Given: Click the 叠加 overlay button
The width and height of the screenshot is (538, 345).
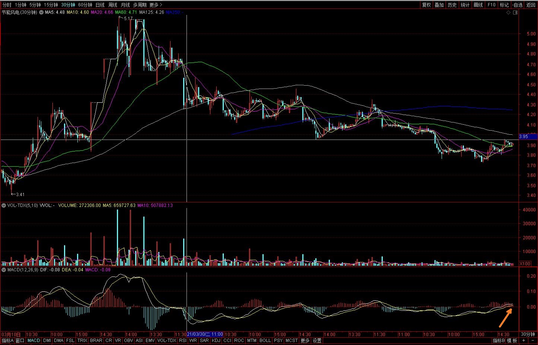Looking at the screenshot, I should (439, 5).
